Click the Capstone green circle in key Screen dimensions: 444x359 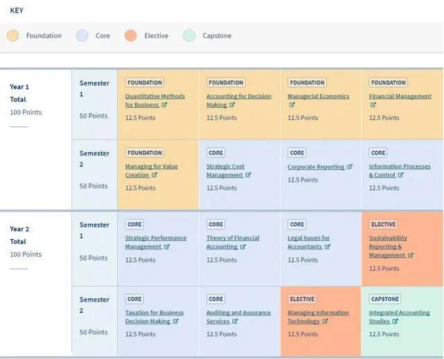pos(189,35)
